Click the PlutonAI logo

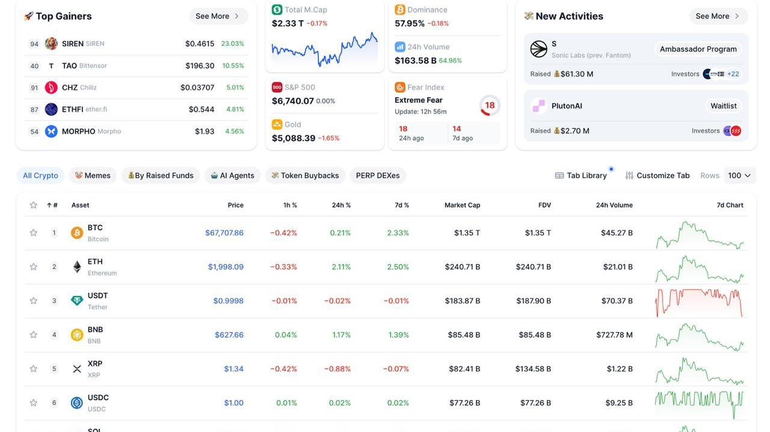point(538,106)
